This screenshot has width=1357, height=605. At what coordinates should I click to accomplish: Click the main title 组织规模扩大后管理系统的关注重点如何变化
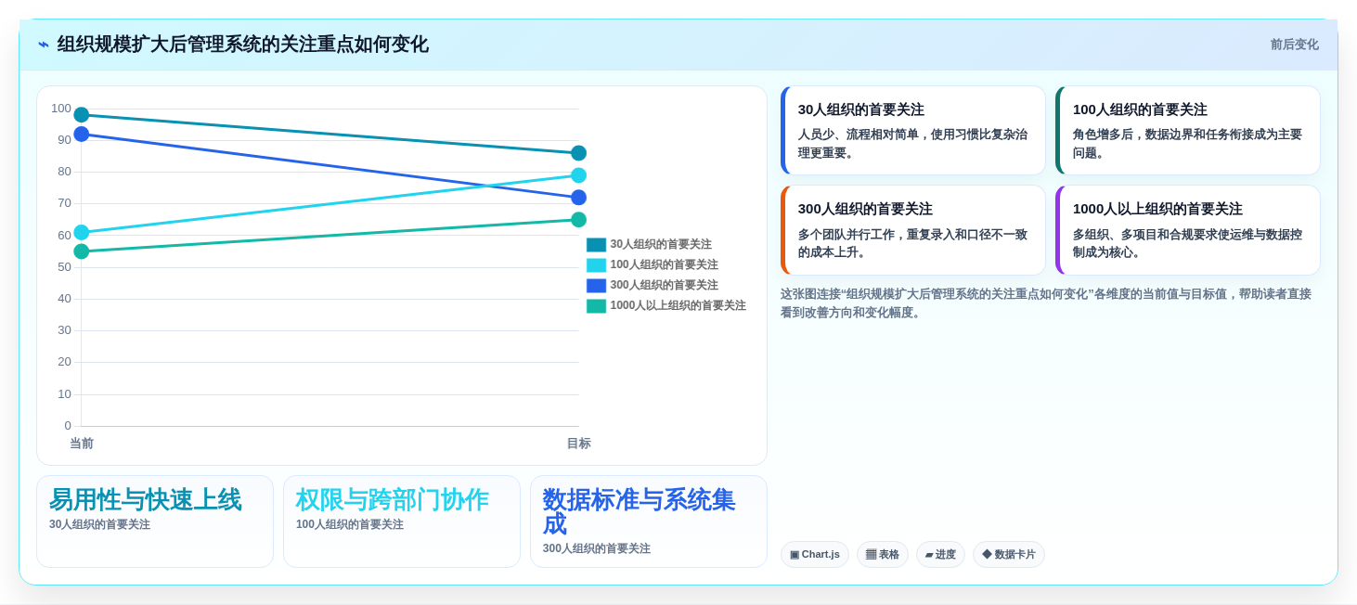pyautogui.click(x=243, y=45)
